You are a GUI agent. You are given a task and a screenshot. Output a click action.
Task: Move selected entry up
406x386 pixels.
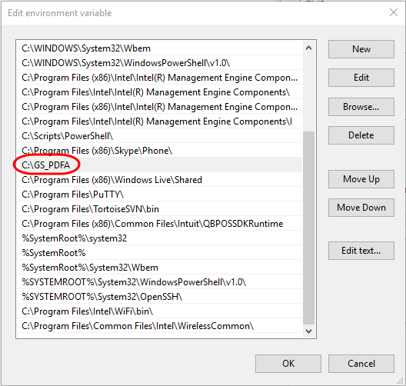(361, 179)
